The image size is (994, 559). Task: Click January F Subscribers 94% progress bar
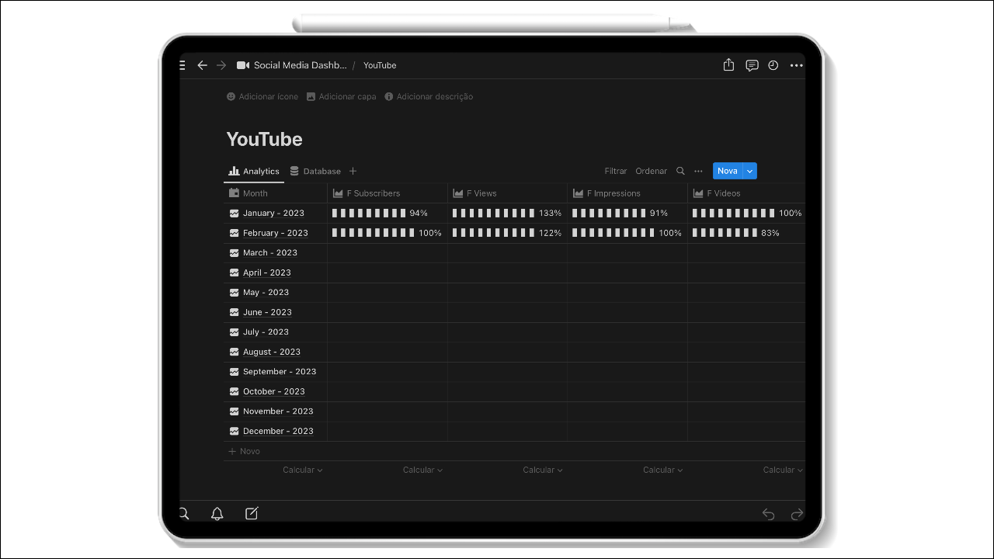[369, 213]
